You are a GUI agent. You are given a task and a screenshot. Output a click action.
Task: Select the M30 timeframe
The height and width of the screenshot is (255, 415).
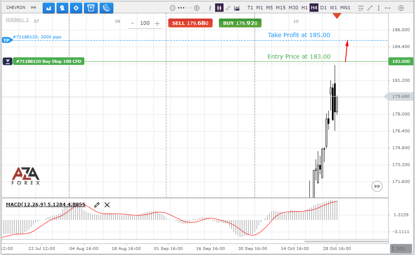point(293,8)
